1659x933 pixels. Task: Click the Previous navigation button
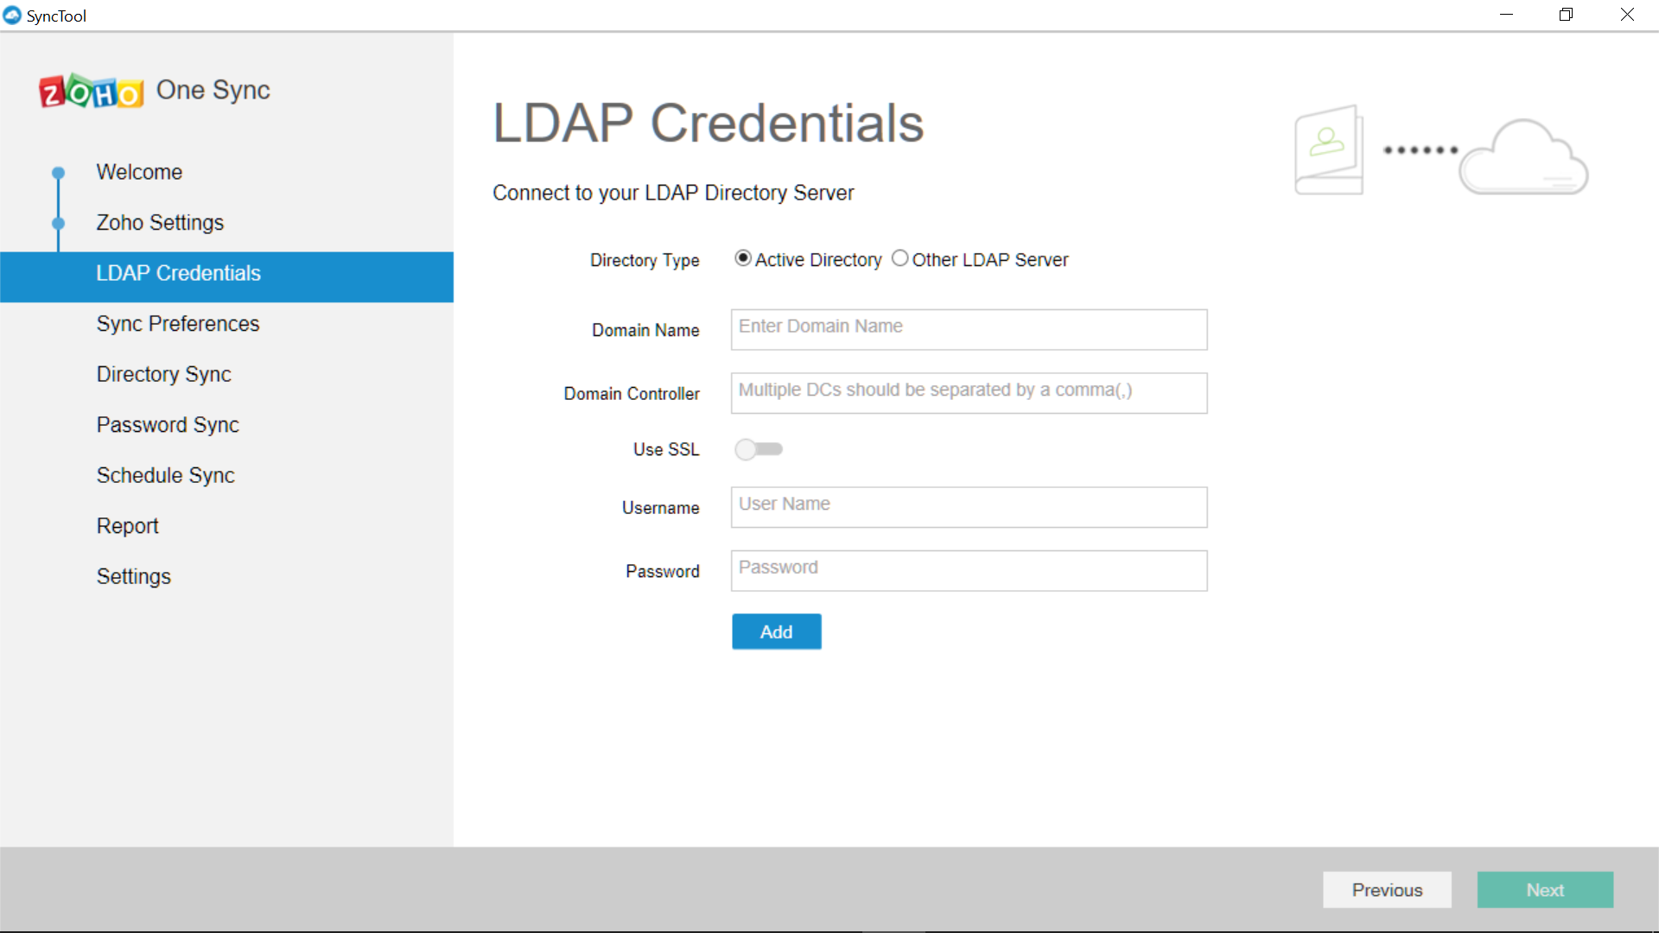point(1387,890)
